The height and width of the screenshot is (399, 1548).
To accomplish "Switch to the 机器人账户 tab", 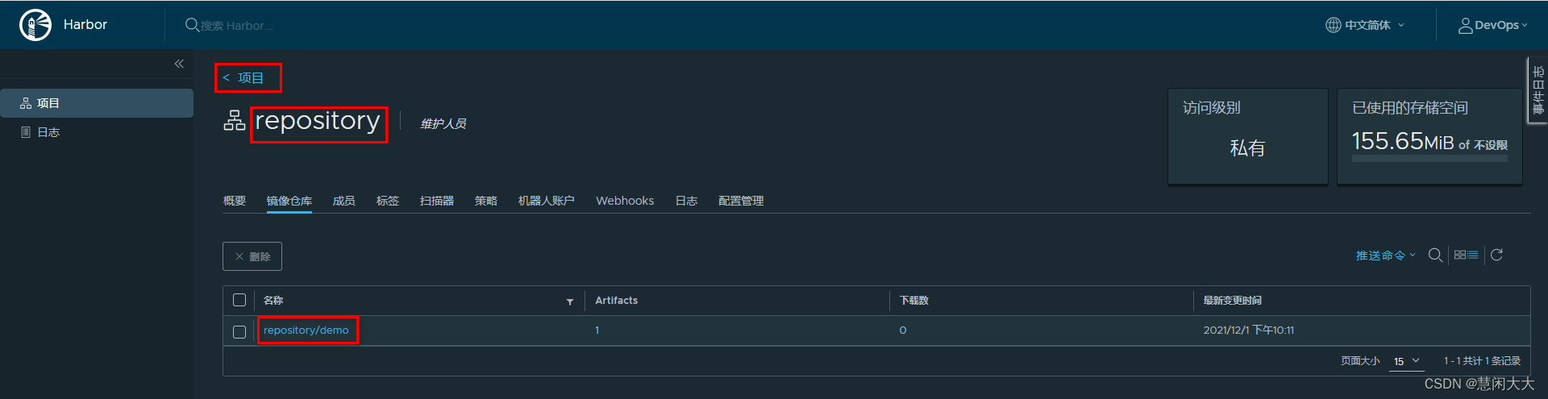I will click(x=547, y=201).
